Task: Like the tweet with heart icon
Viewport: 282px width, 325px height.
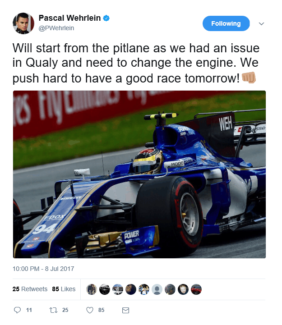Action: coord(90,310)
